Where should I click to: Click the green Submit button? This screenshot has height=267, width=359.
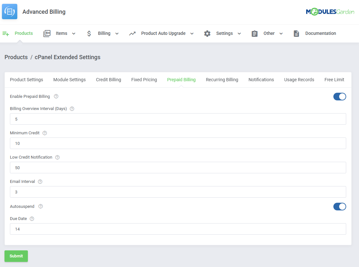[16, 256]
